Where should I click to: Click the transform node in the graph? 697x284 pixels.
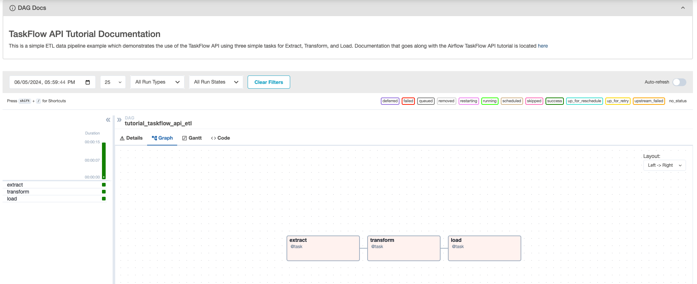point(404,248)
